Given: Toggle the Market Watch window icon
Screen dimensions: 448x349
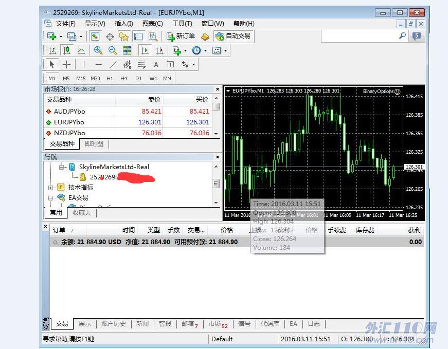Looking at the screenshot, I should [x=95, y=36].
